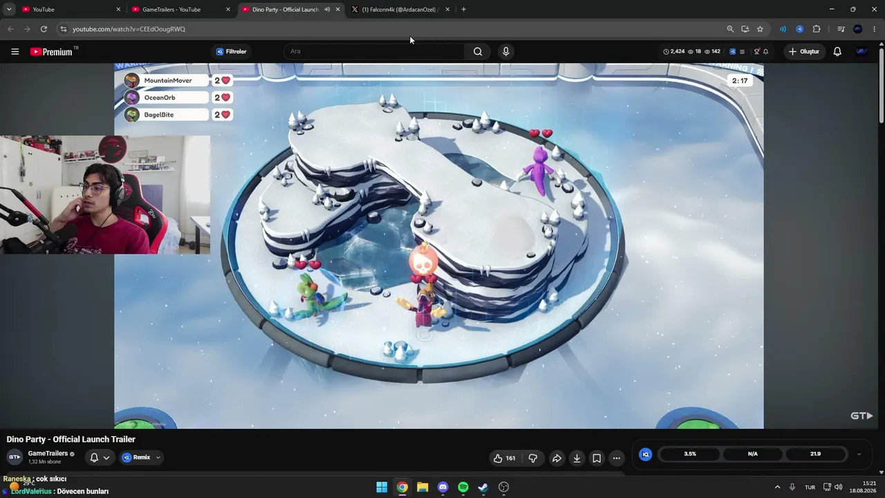This screenshot has width=885, height=498.
Task: Click the TUR keyboard language indicator
Action: tap(810, 487)
